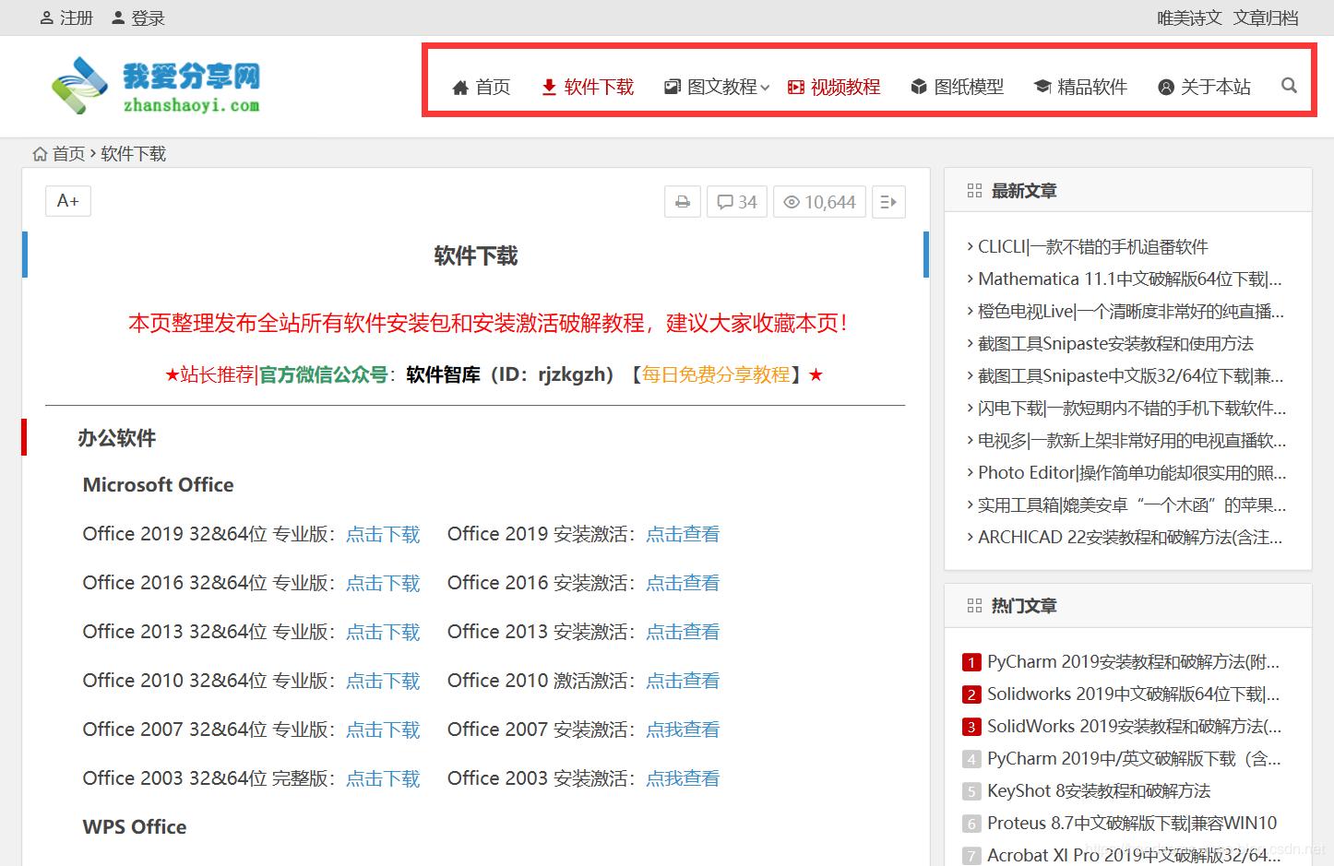Click the A+ font size button
The width and height of the screenshot is (1334, 866).
pyautogui.click(x=67, y=200)
